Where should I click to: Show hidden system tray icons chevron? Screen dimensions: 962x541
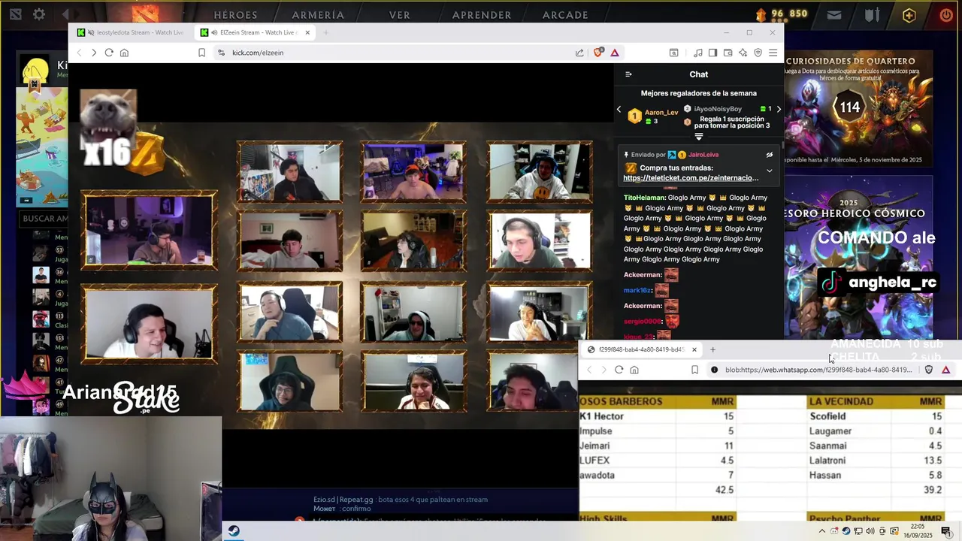pyautogui.click(x=821, y=531)
